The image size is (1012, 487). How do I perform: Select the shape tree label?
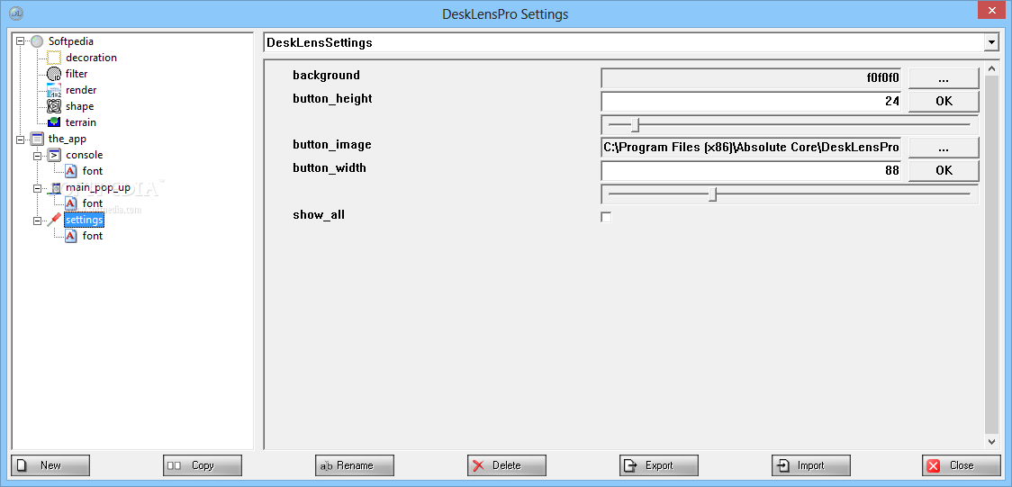click(79, 106)
